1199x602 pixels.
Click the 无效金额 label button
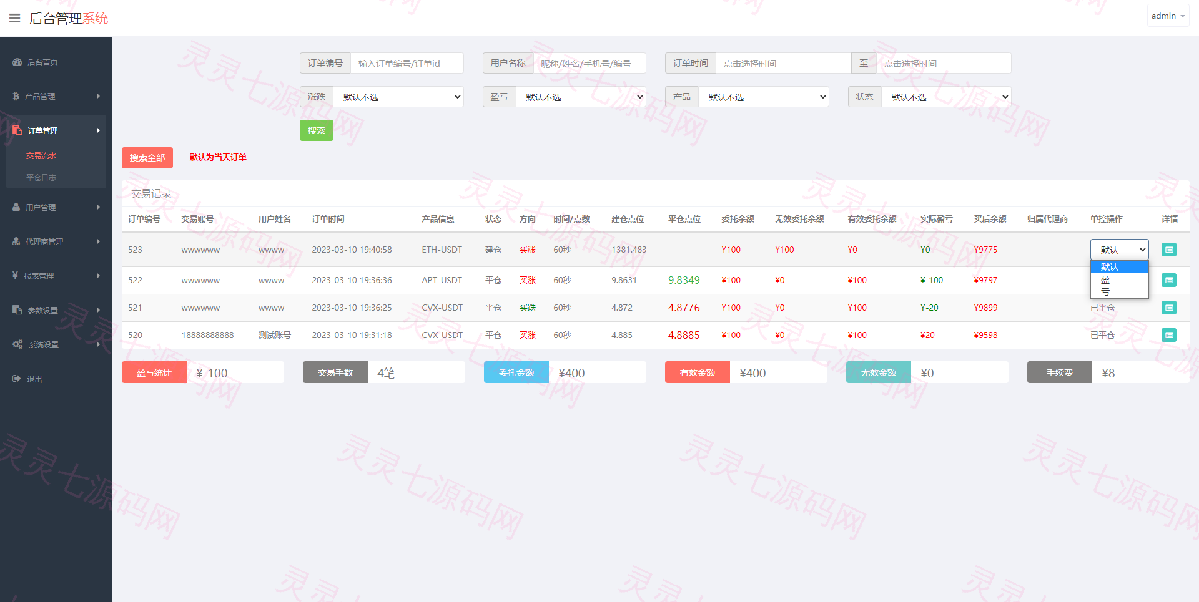point(879,372)
